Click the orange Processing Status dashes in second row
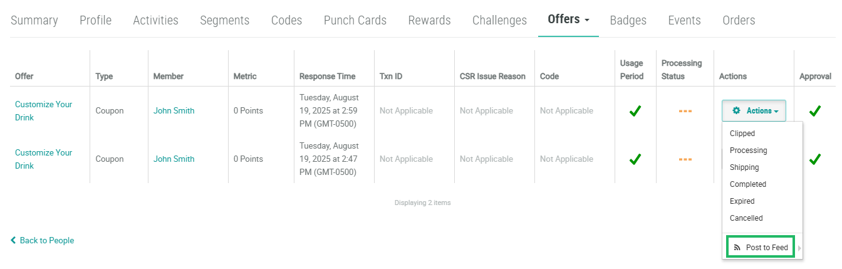This screenshot has height=269, width=842. point(685,159)
